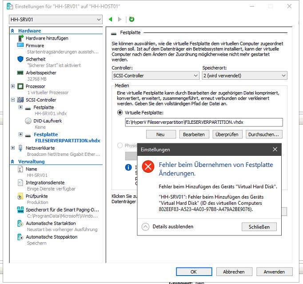This screenshot has height=284, width=303.
Task: Click the Sicherheit shield icon
Action: [x=20, y=59]
